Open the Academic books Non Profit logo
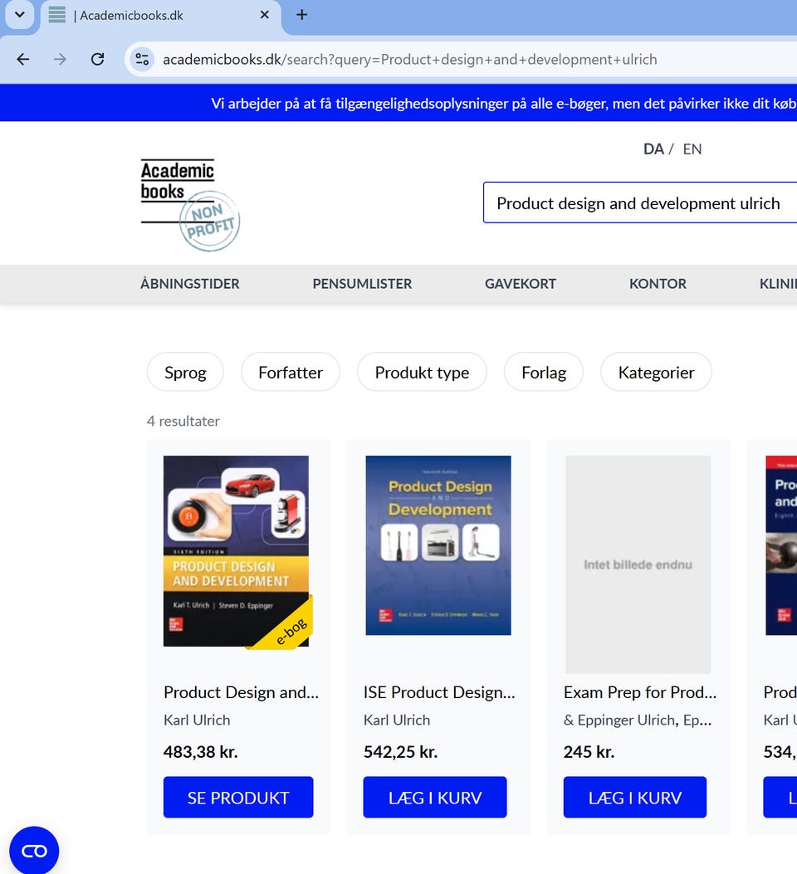 (190, 204)
